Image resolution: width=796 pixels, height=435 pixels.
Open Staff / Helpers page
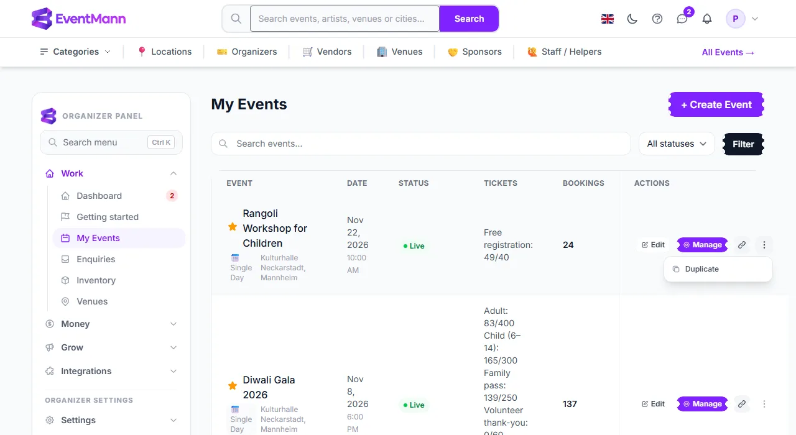click(564, 52)
